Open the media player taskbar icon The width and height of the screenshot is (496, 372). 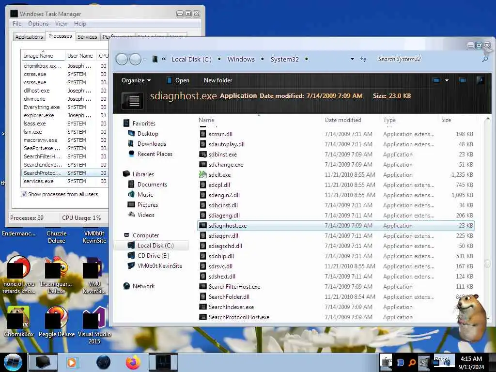[72, 362]
